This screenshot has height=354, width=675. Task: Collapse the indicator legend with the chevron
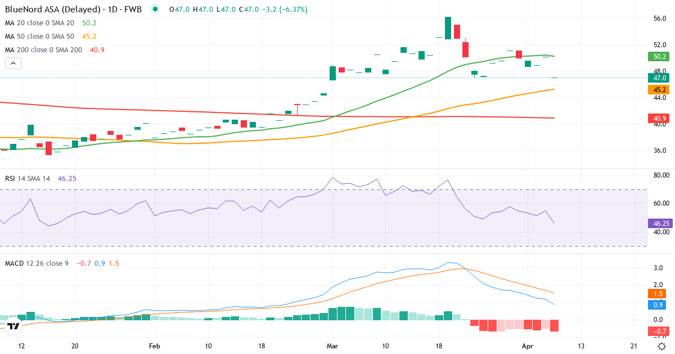coord(12,63)
